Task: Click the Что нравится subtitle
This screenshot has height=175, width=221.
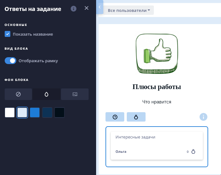Action: click(x=157, y=102)
